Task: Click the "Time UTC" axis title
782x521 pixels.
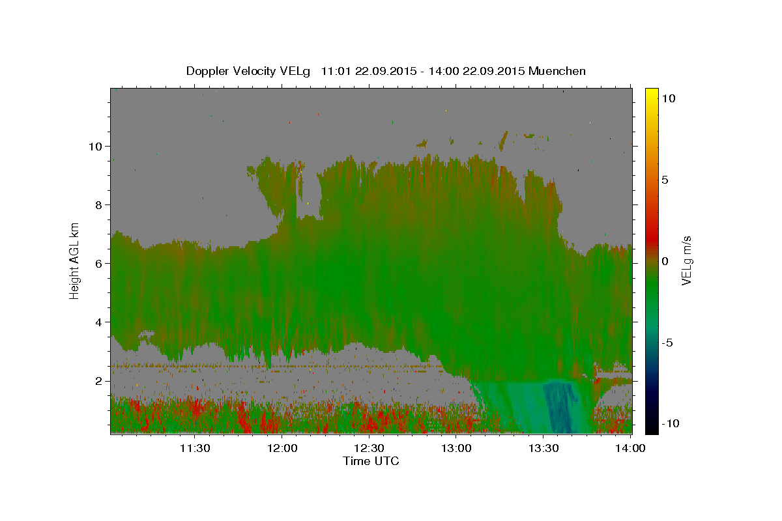Action: [x=371, y=461]
